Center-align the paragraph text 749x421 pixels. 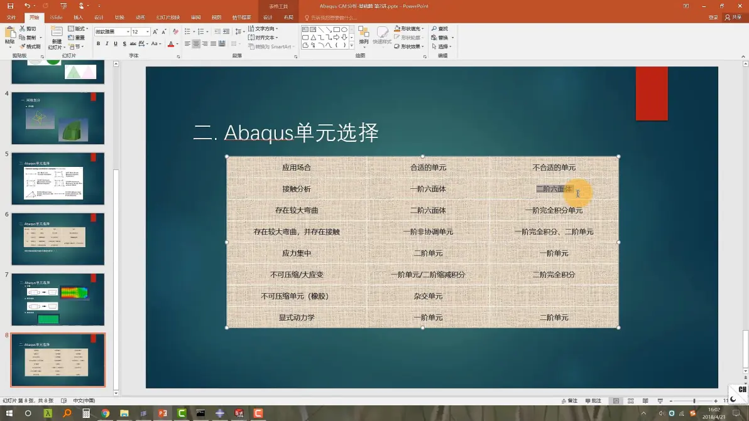[196, 44]
